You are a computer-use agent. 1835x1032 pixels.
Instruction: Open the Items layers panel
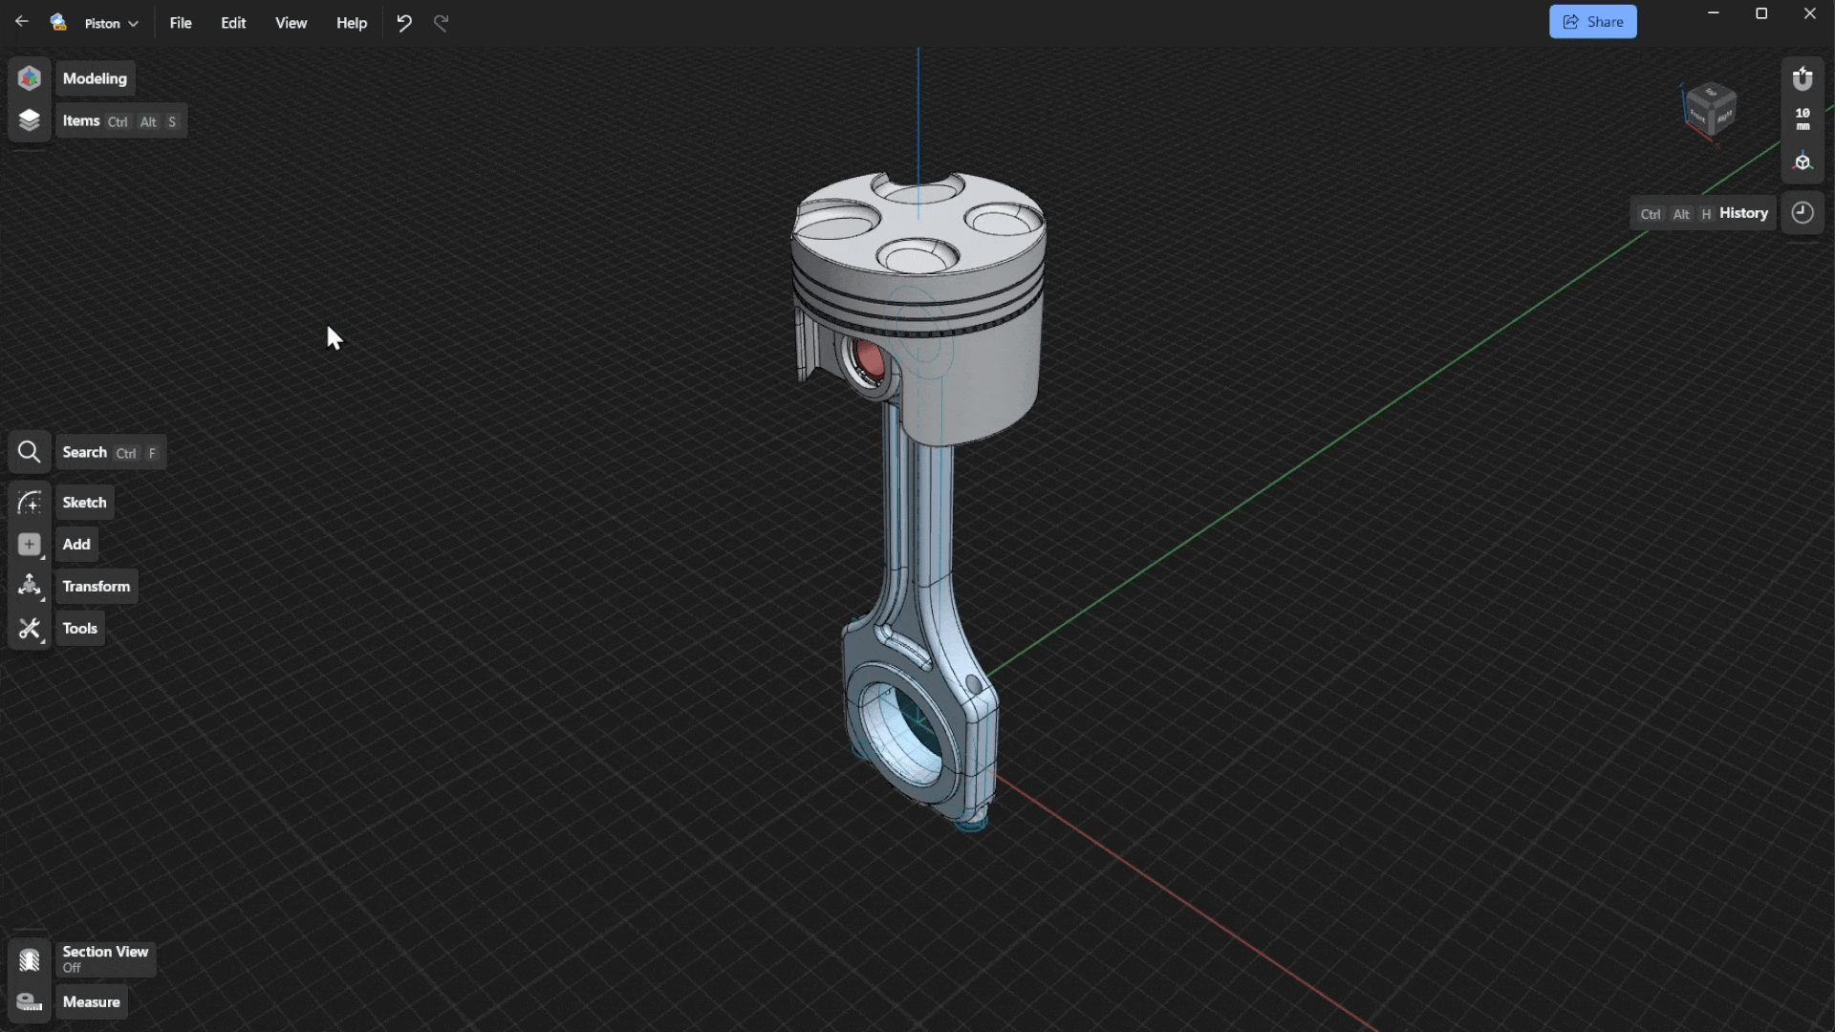pyautogui.click(x=29, y=120)
